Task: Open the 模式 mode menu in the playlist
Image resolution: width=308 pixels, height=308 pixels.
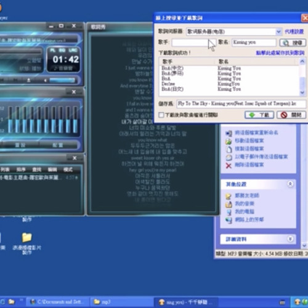Action: pyautogui.click(x=68, y=169)
